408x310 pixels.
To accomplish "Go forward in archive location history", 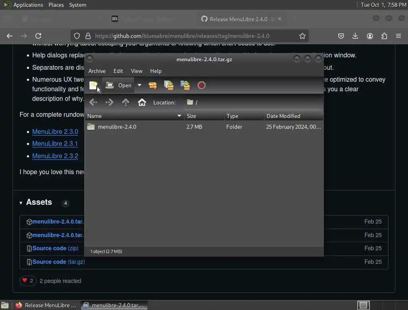I will click(110, 102).
